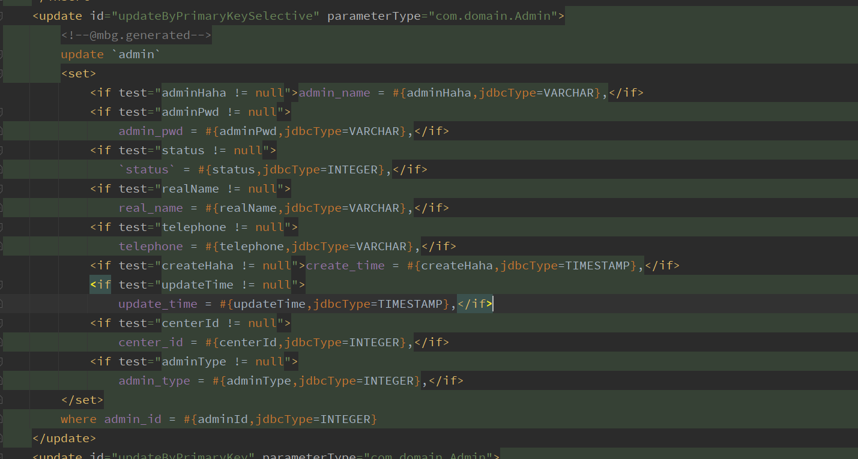This screenshot has width=858, height=459.
Task: Click VARCHAR jdbcType in the adminHaha parameter
Action: click(x=569, y=92)
